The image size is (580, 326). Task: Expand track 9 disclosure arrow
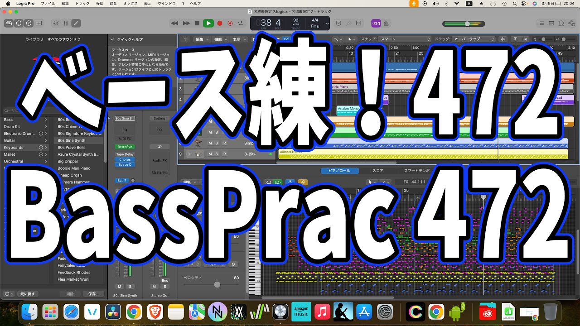[x=189, y=154]
